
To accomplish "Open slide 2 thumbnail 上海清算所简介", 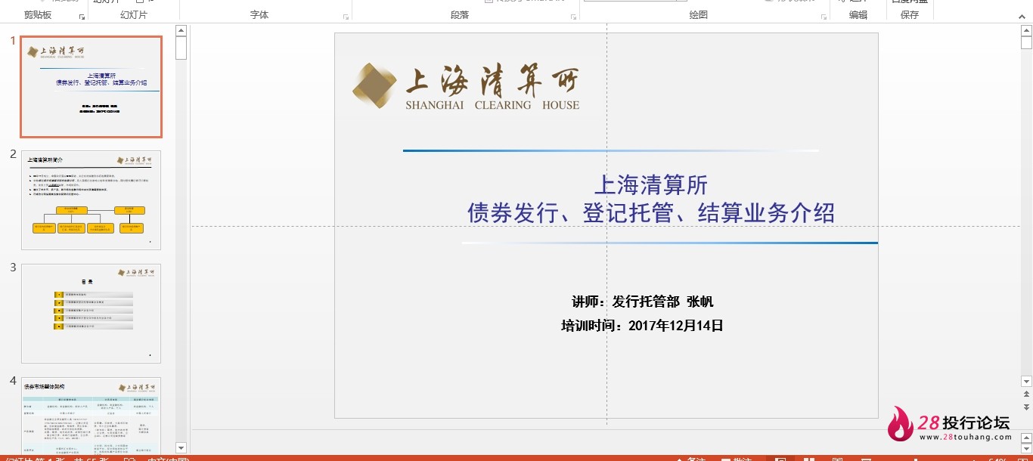I will coord(91,200).
